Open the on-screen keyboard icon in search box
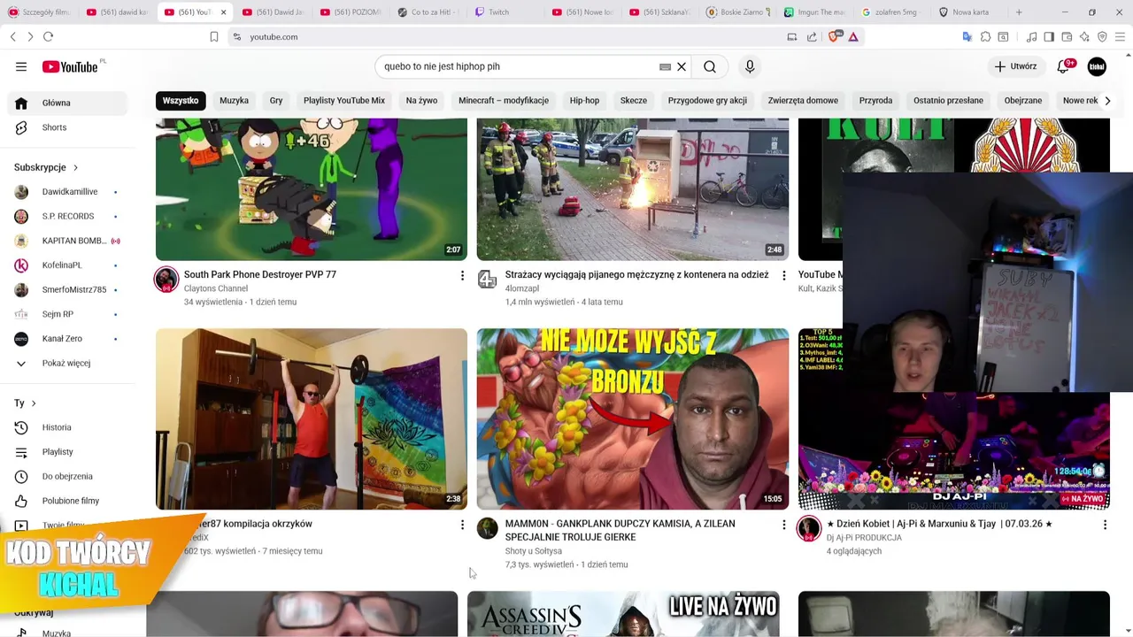This screenshot has width=1133, height=637. 665,66
